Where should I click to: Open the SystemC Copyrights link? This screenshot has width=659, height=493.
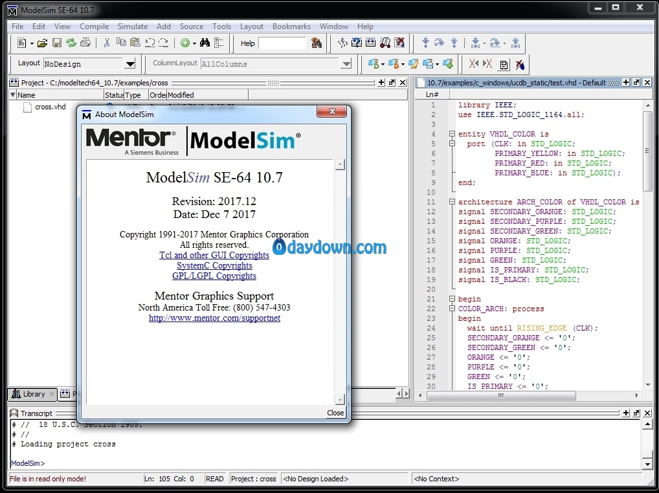click(x=214, y=265)
